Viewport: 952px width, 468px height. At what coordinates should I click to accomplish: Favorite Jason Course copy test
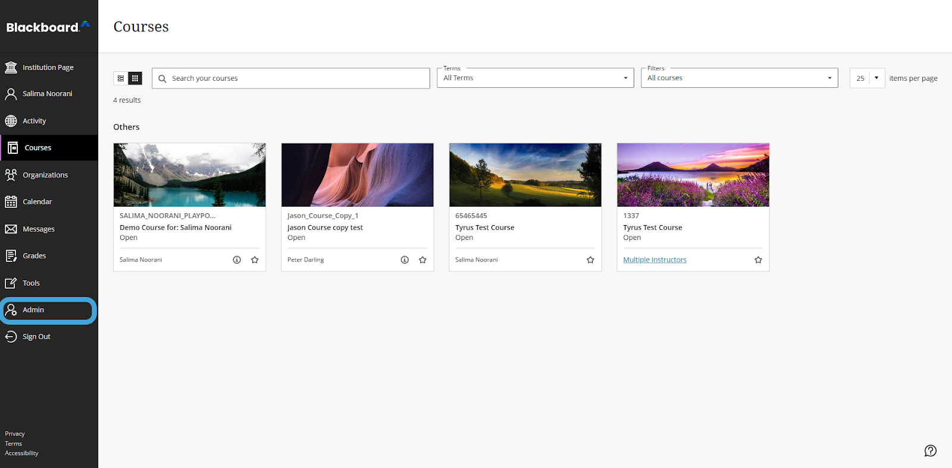(422, 260)
